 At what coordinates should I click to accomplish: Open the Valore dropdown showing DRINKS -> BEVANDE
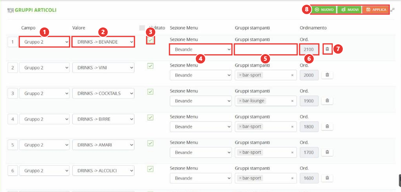click(x=103, y=42)
